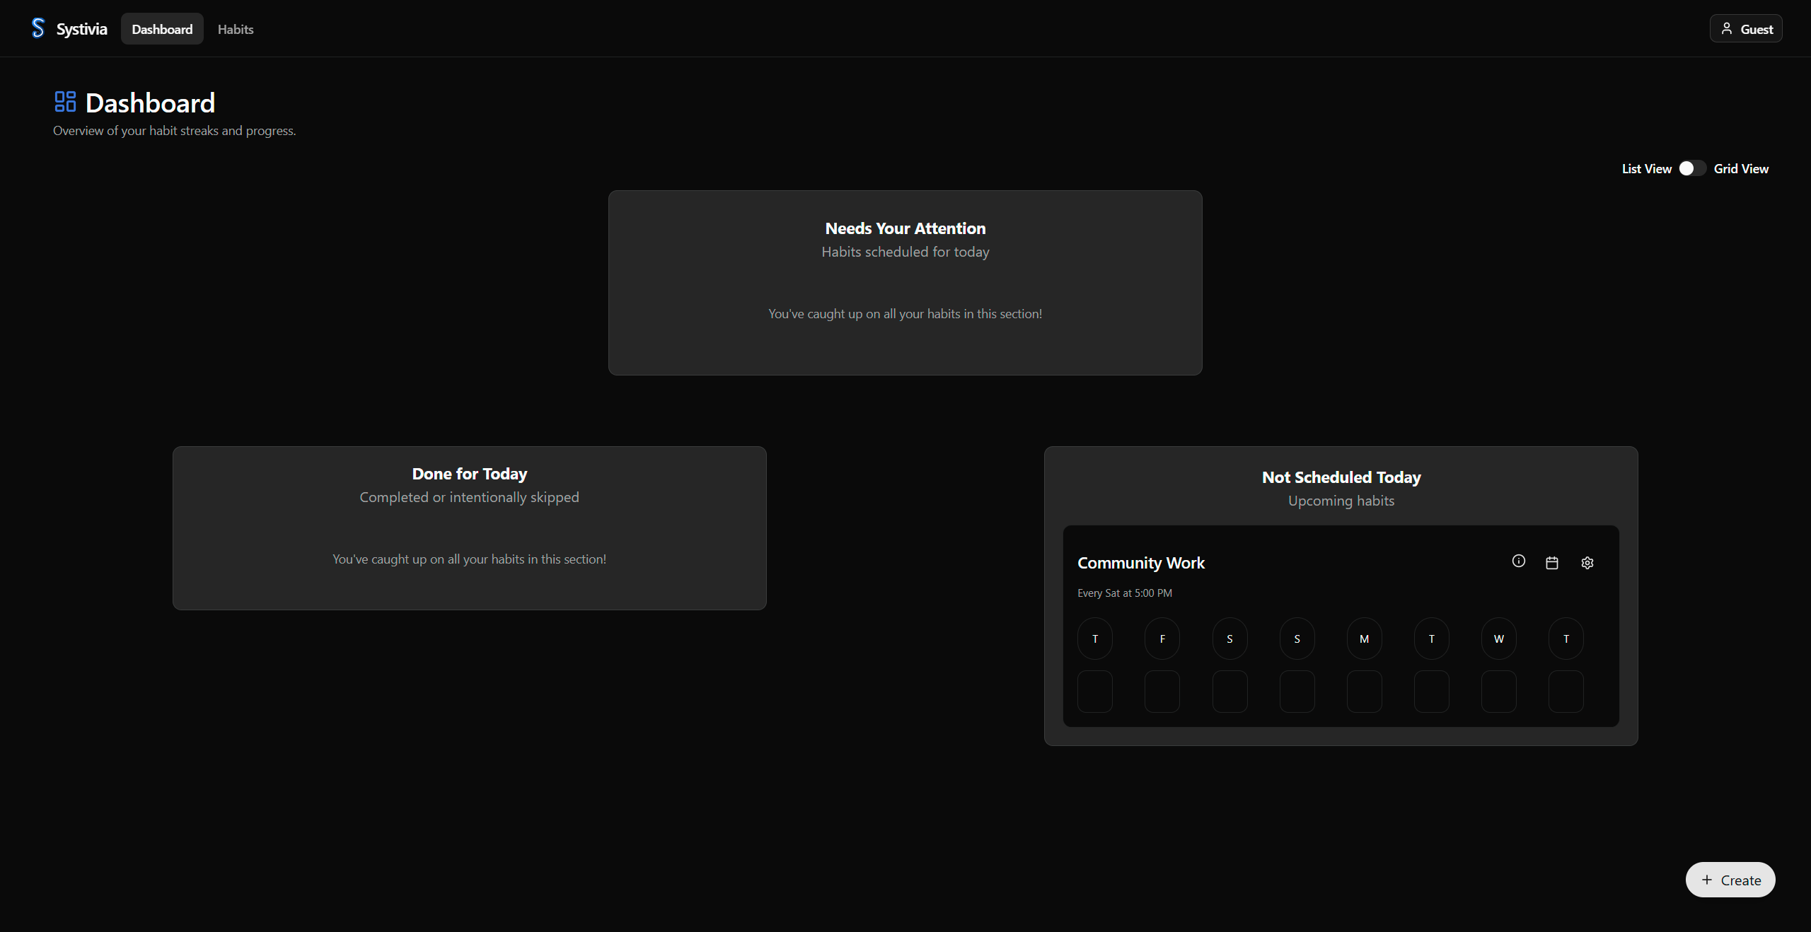This screenshot has height=932, width=1811.
Task: Open settings for the Community Work habit
Action: pyautogui.click(x=1587, y=562)
